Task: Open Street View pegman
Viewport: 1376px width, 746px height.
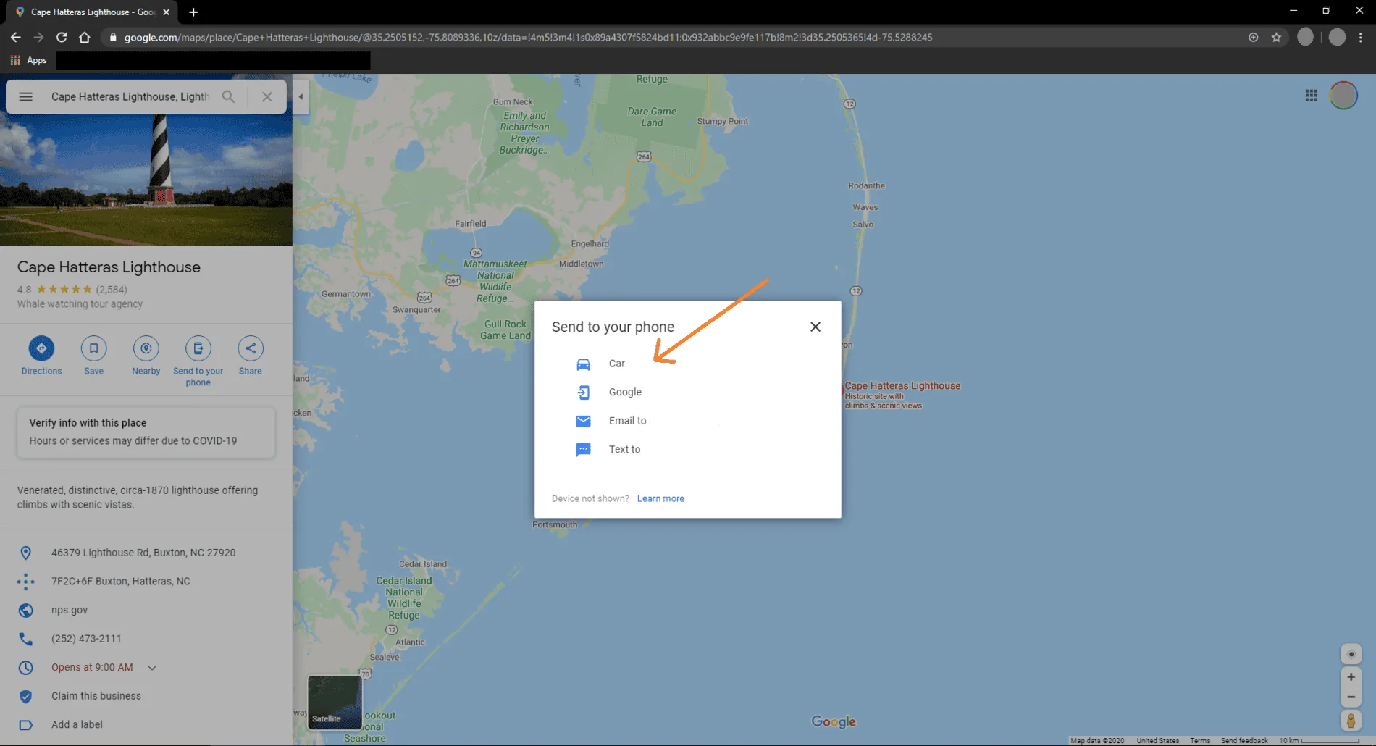Action: tap(1351, 721)
